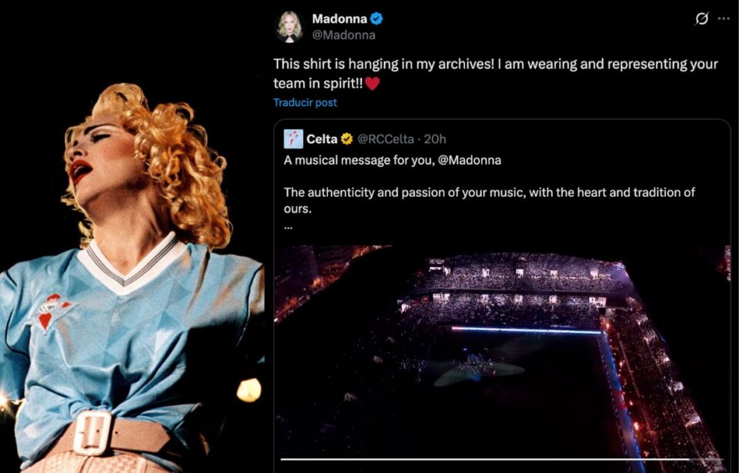Click the Grok icon beside the post menu
Screen dimensions: 739x473
701,19
